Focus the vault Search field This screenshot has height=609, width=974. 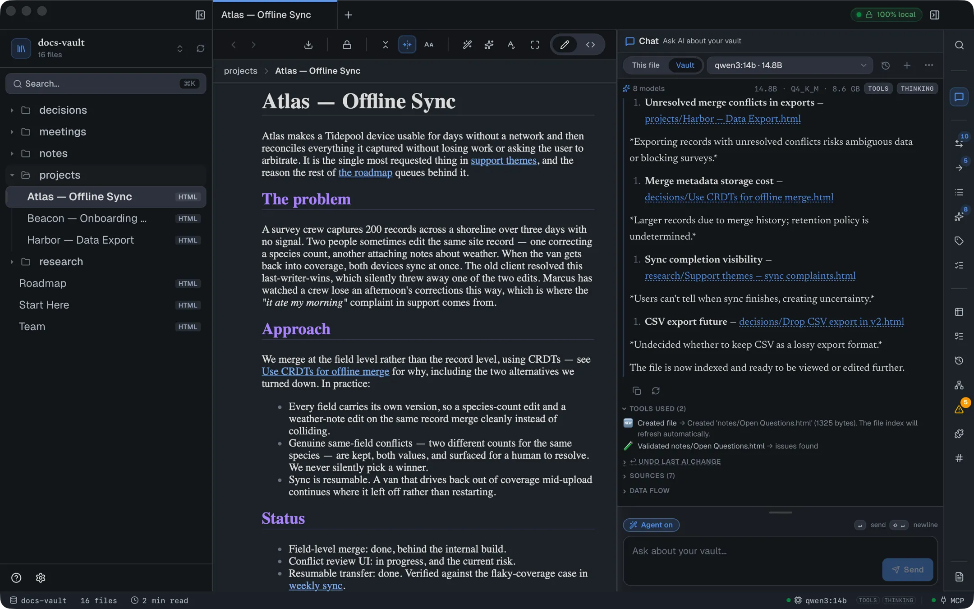106,83
